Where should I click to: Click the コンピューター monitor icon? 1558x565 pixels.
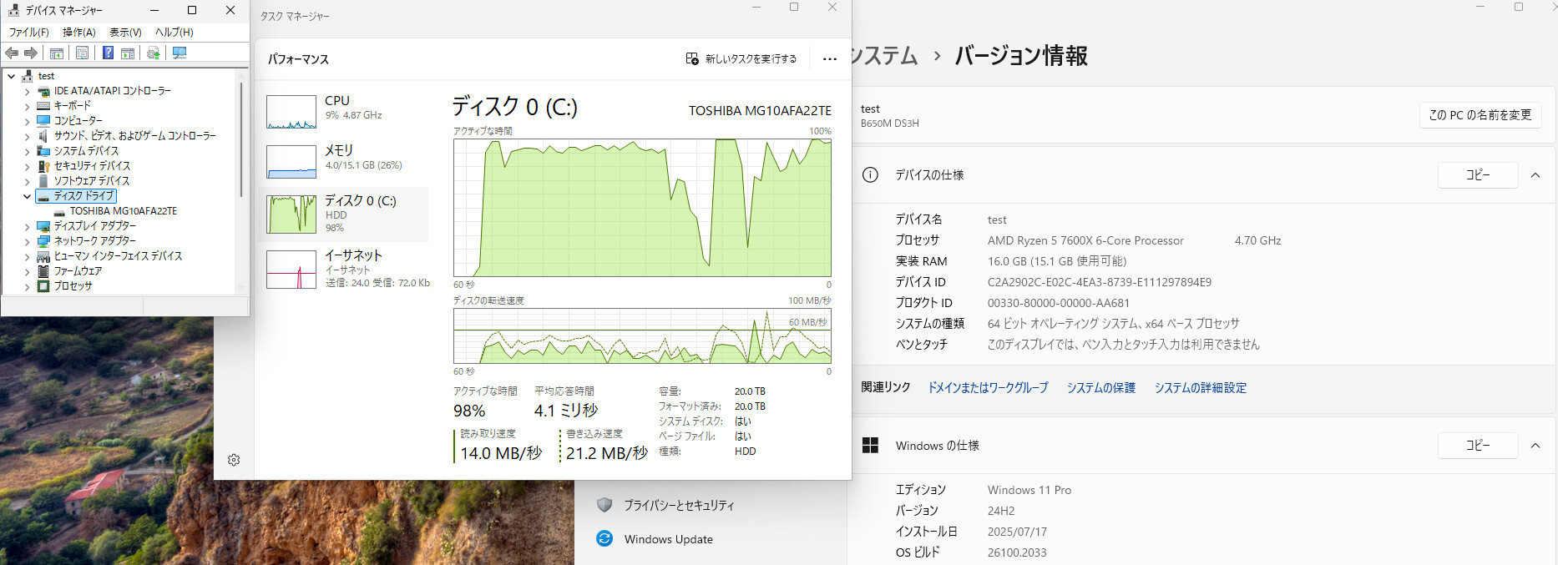43,121
